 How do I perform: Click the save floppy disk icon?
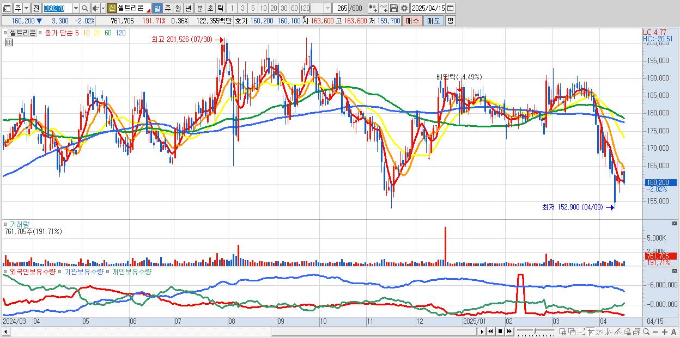click(x=393, y=8)
